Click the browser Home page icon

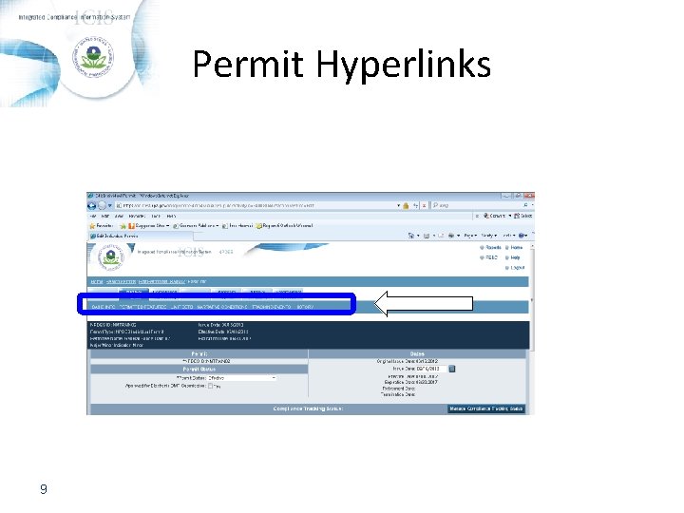point(410,236)
